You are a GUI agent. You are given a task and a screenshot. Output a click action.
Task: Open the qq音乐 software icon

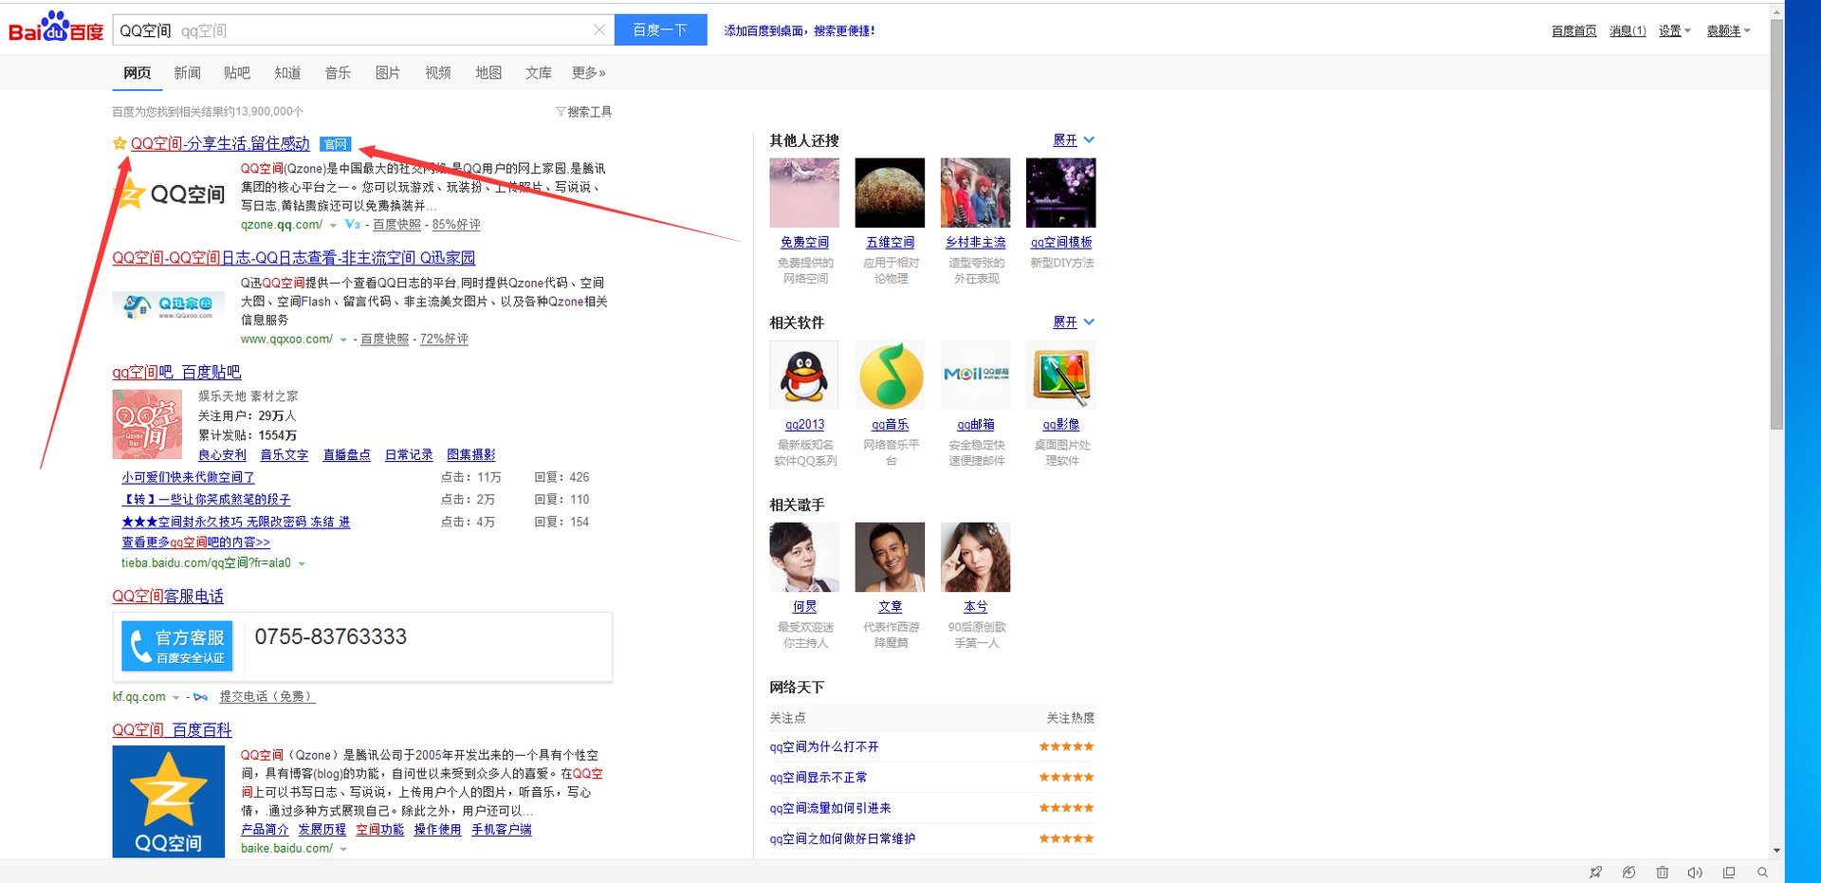tap(890, 376)
